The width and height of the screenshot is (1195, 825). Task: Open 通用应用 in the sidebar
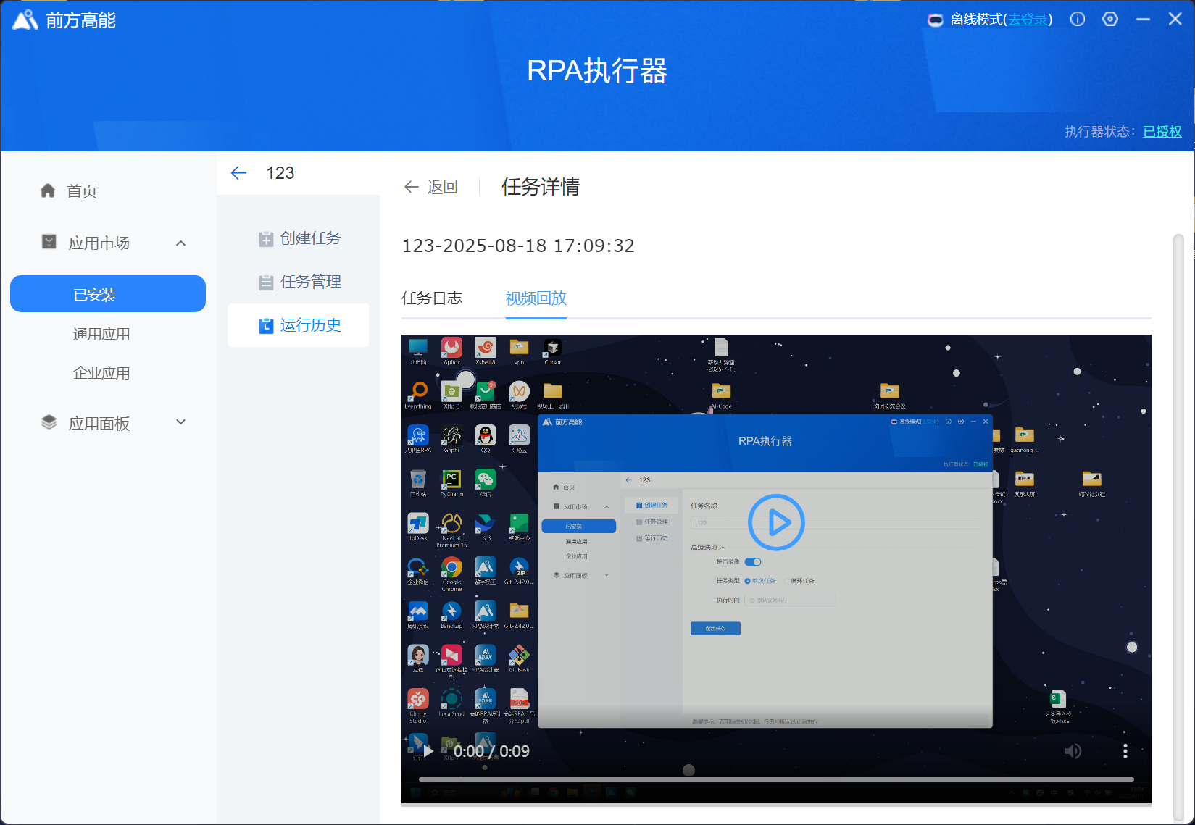click(101, 335)
